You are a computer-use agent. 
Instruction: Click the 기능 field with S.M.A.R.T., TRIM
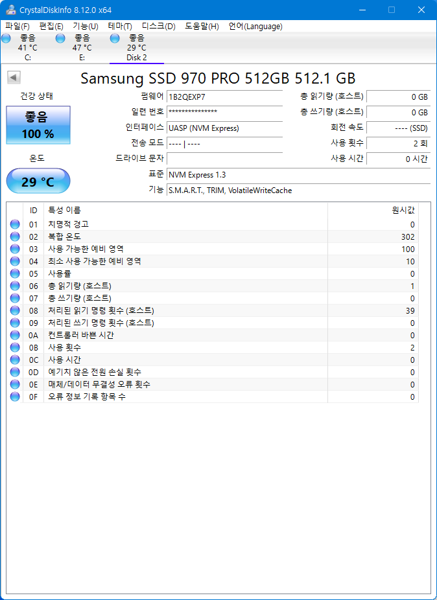[x=299, y=190]
